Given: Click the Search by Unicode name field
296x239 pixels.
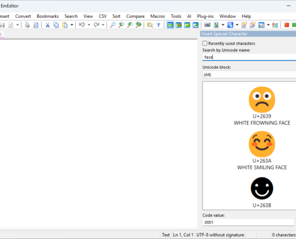Looking at the screenshot, I should (x=249, y=57).
